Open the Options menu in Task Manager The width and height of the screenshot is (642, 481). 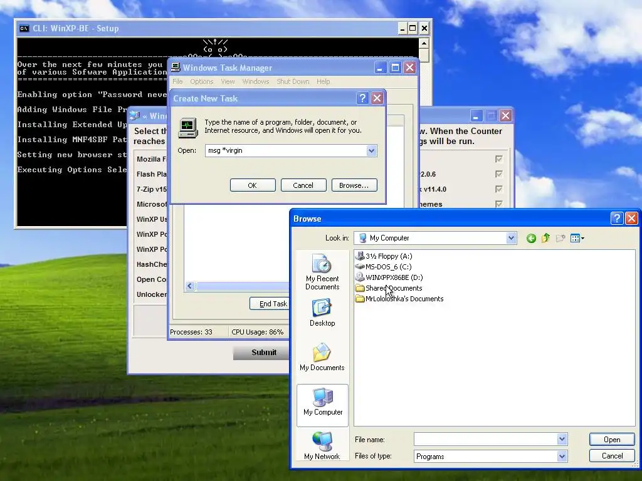click(x=201, y=81)
